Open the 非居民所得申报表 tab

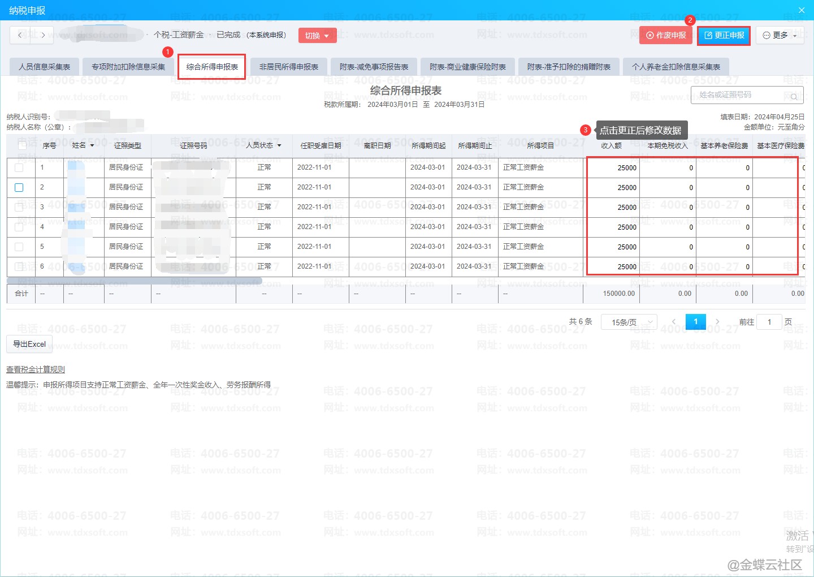[x=289, y=67]
